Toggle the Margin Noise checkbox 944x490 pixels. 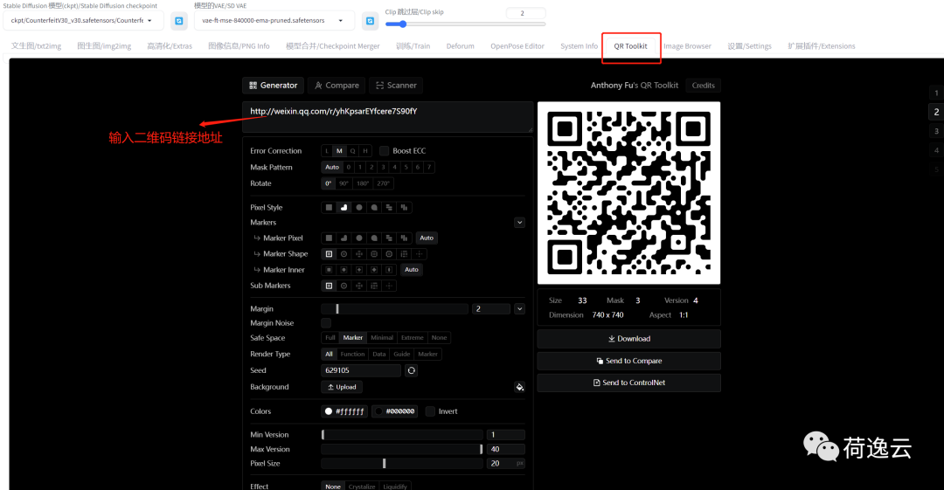tap(326, 323)
